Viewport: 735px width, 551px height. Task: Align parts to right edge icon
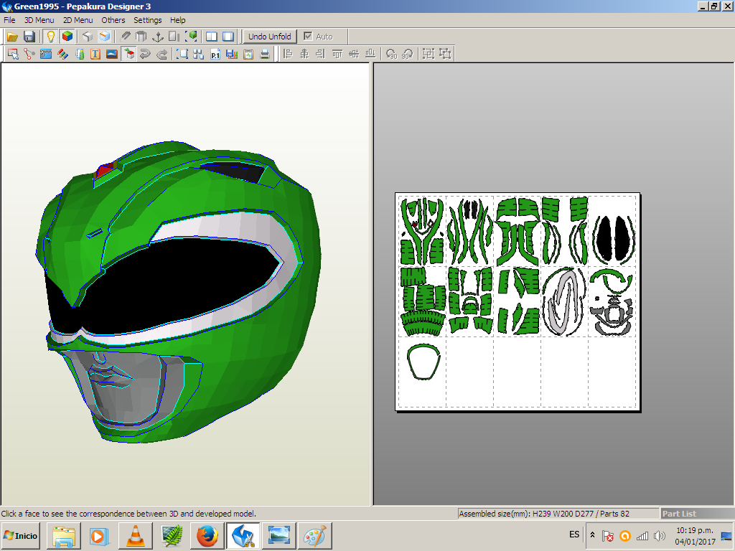(321, 54)
